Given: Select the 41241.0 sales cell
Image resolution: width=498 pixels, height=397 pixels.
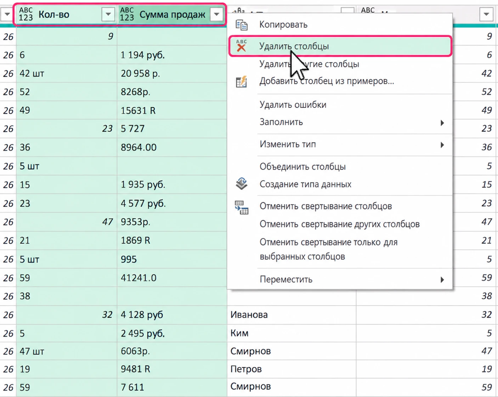Looking at the screenshot, I should (x=172, y=278).
